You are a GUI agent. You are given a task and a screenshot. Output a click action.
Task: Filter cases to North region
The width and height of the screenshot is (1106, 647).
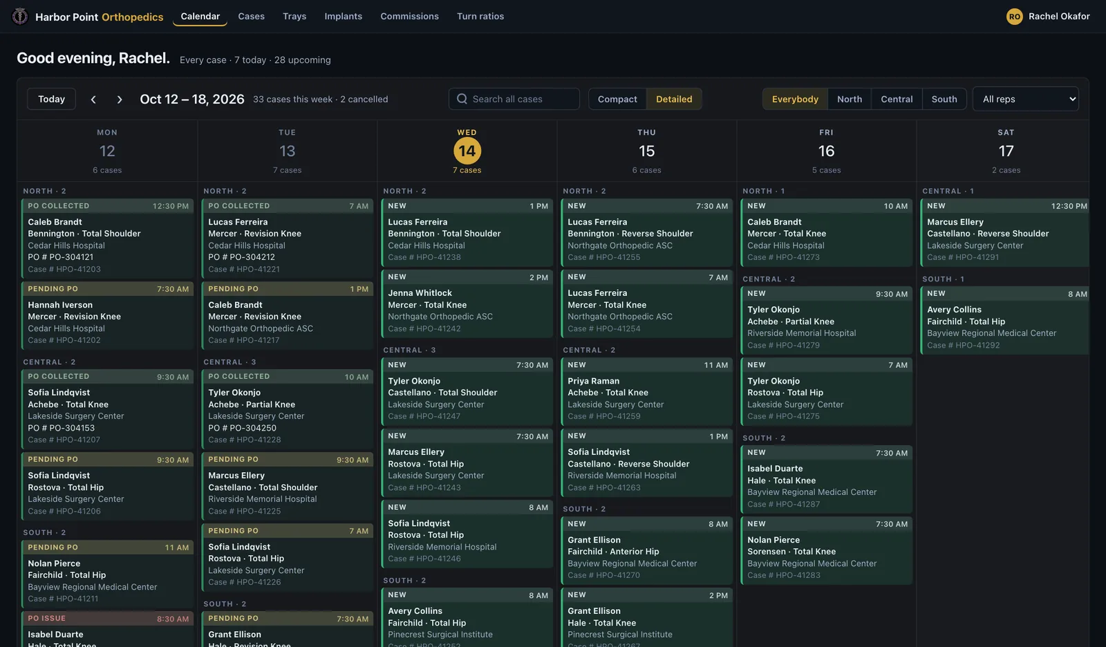point(850,99)
